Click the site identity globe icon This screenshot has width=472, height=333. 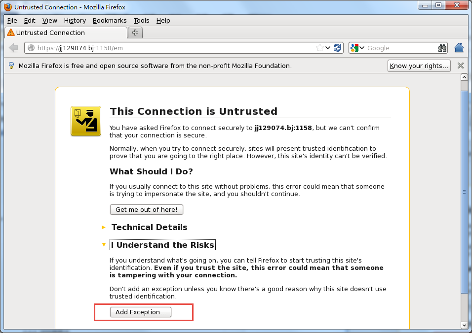click(31, 47)
